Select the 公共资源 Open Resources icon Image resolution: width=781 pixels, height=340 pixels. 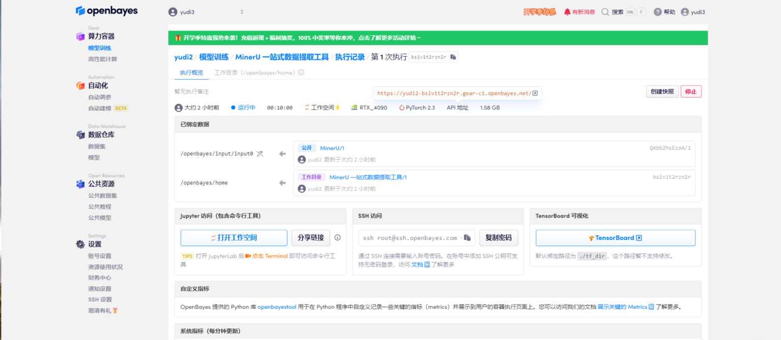click(x=80, y=183)
